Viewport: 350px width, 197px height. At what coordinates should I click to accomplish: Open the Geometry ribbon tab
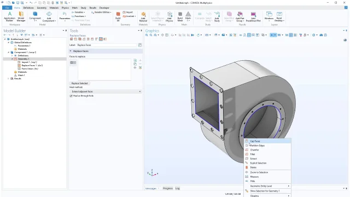click(42, 8)
